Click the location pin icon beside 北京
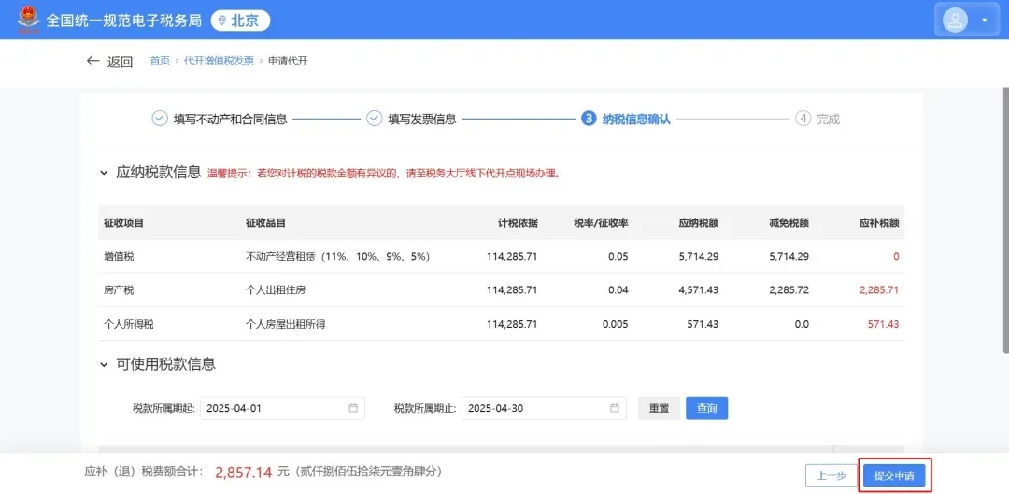 pyautogui.click(x=220, y=21)
